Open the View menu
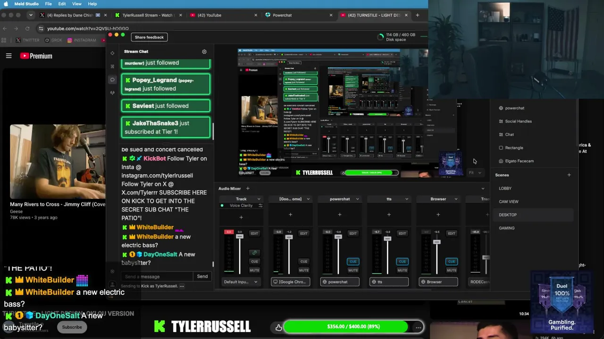Image resolution: width=604 pixels, height=339 pixels. coord(77,4)
